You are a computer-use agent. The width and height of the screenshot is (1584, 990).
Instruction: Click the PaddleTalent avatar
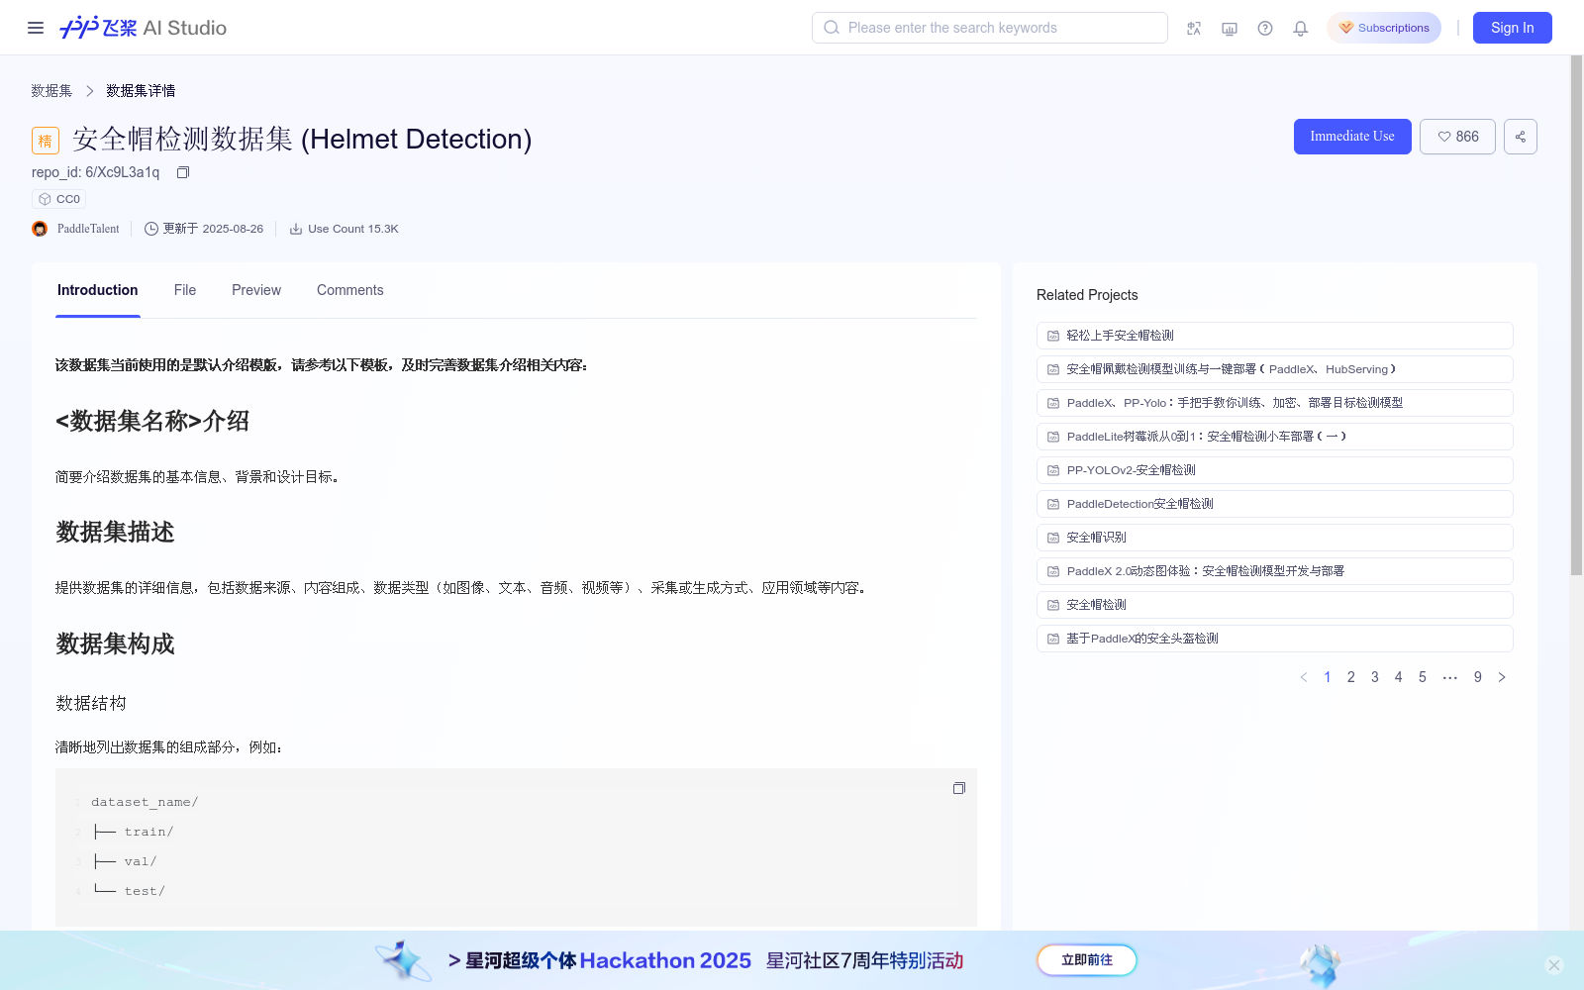(x=40, y=229)
